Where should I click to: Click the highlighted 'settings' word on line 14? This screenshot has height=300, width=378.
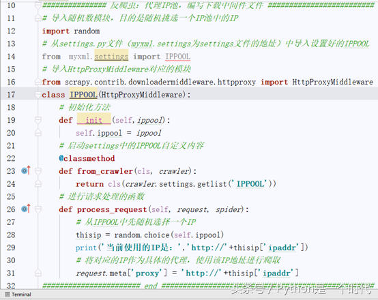111,57
